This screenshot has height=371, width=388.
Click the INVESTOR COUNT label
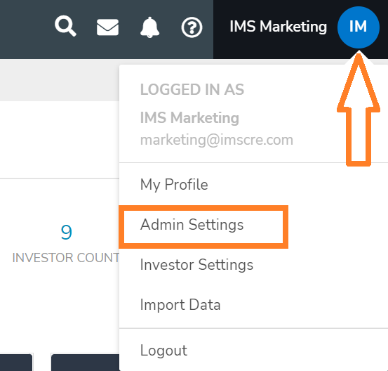click(66, 258)
